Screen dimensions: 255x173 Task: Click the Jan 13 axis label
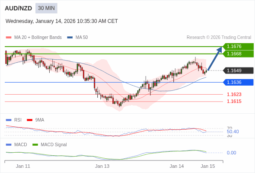point(102,167)
